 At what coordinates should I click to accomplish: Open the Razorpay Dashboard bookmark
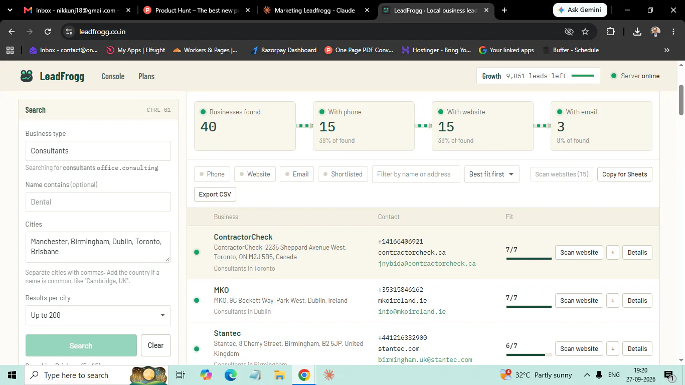(283, 50)
